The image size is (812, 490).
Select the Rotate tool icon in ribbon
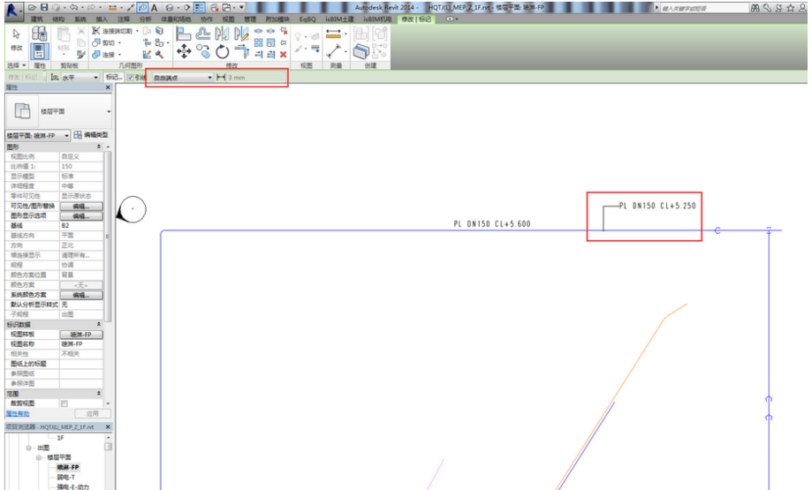click(223, 50)
